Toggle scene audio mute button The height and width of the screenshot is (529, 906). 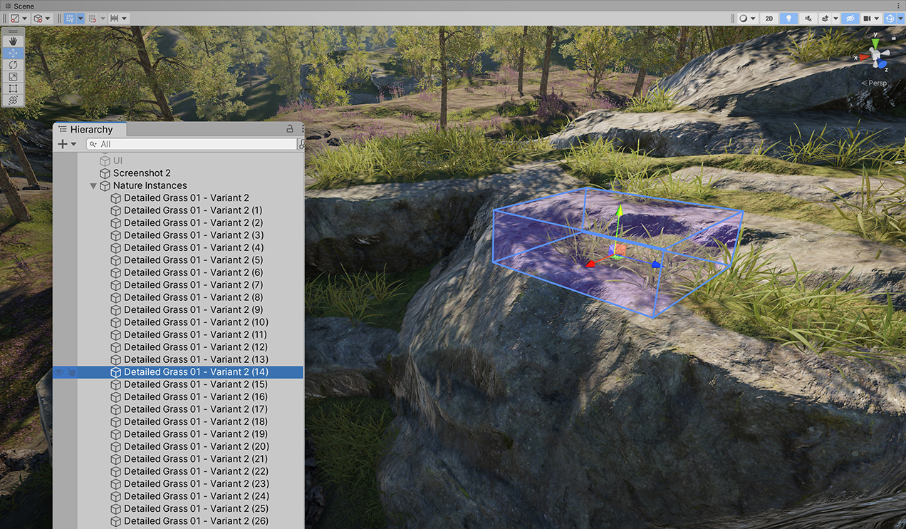pos(808,18)
